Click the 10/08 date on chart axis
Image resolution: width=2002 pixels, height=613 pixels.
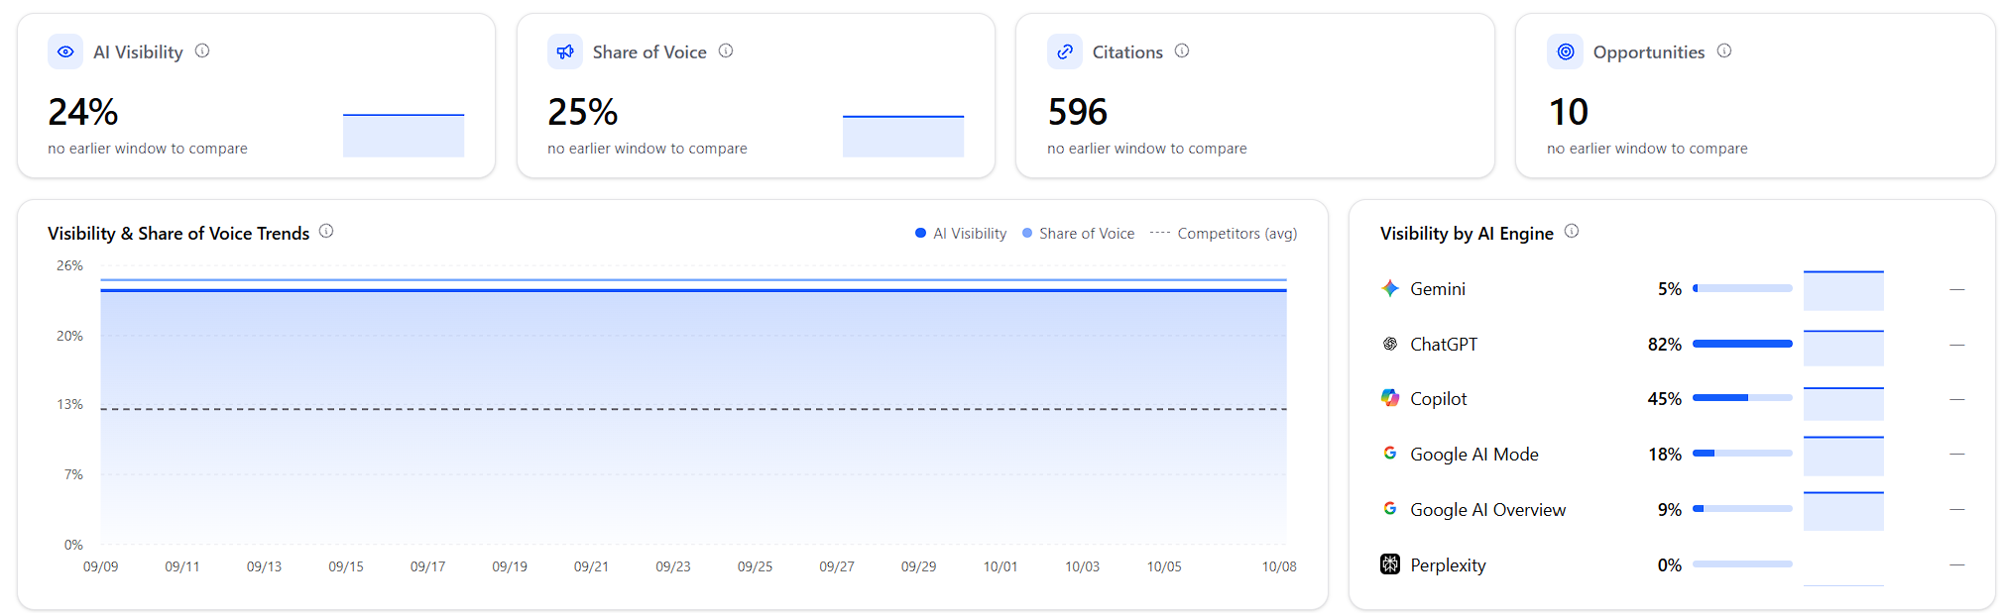pos(1279,566)
